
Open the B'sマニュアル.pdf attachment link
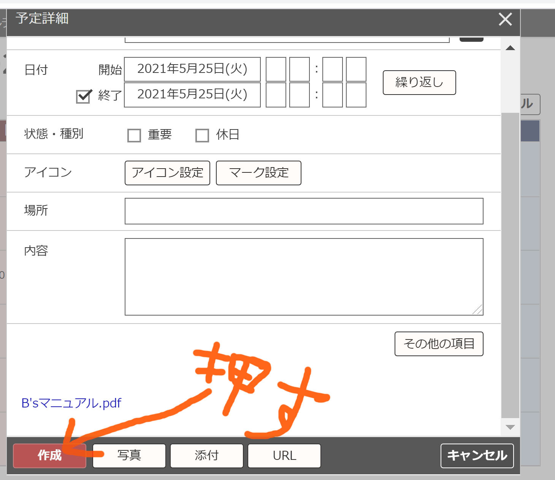coord(71,403)
